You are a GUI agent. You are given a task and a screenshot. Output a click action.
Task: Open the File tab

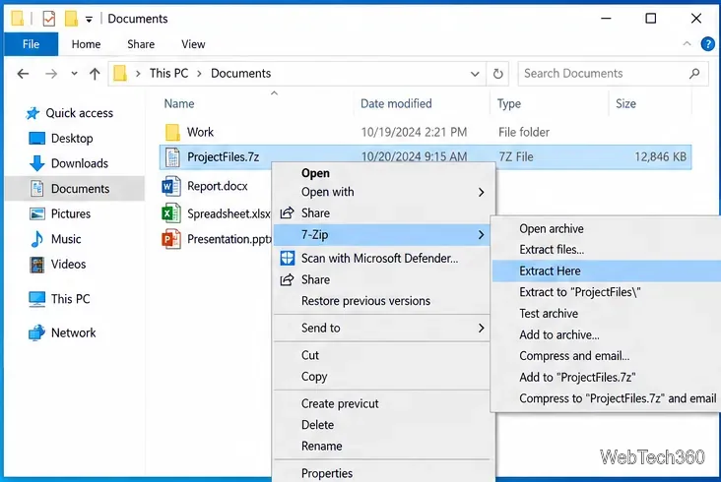(31, 44)
